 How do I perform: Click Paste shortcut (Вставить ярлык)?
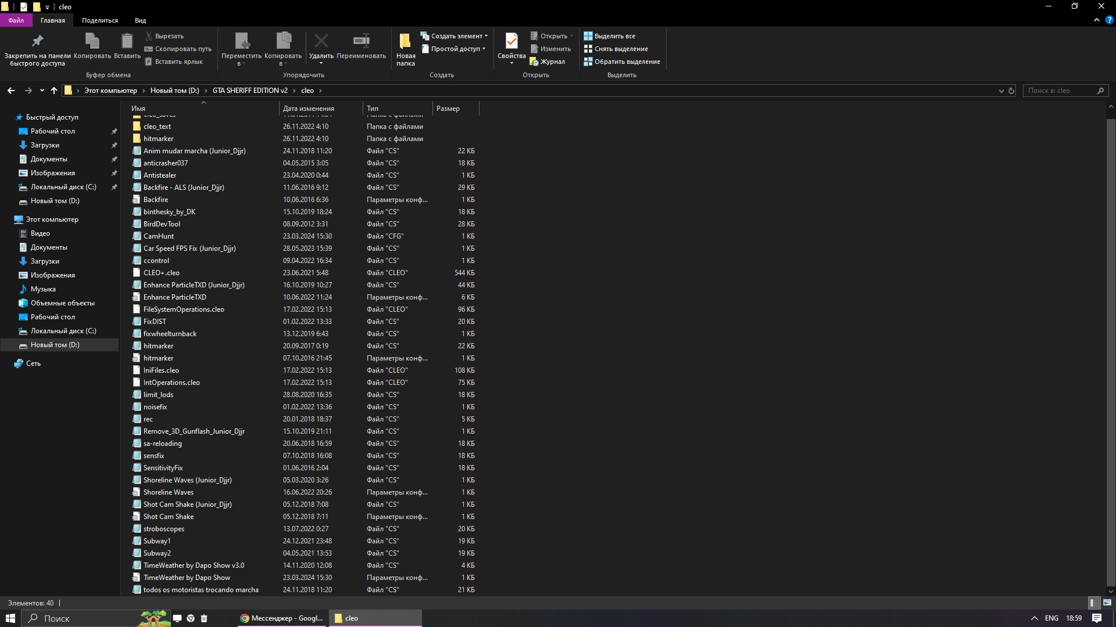click(174, 62)
